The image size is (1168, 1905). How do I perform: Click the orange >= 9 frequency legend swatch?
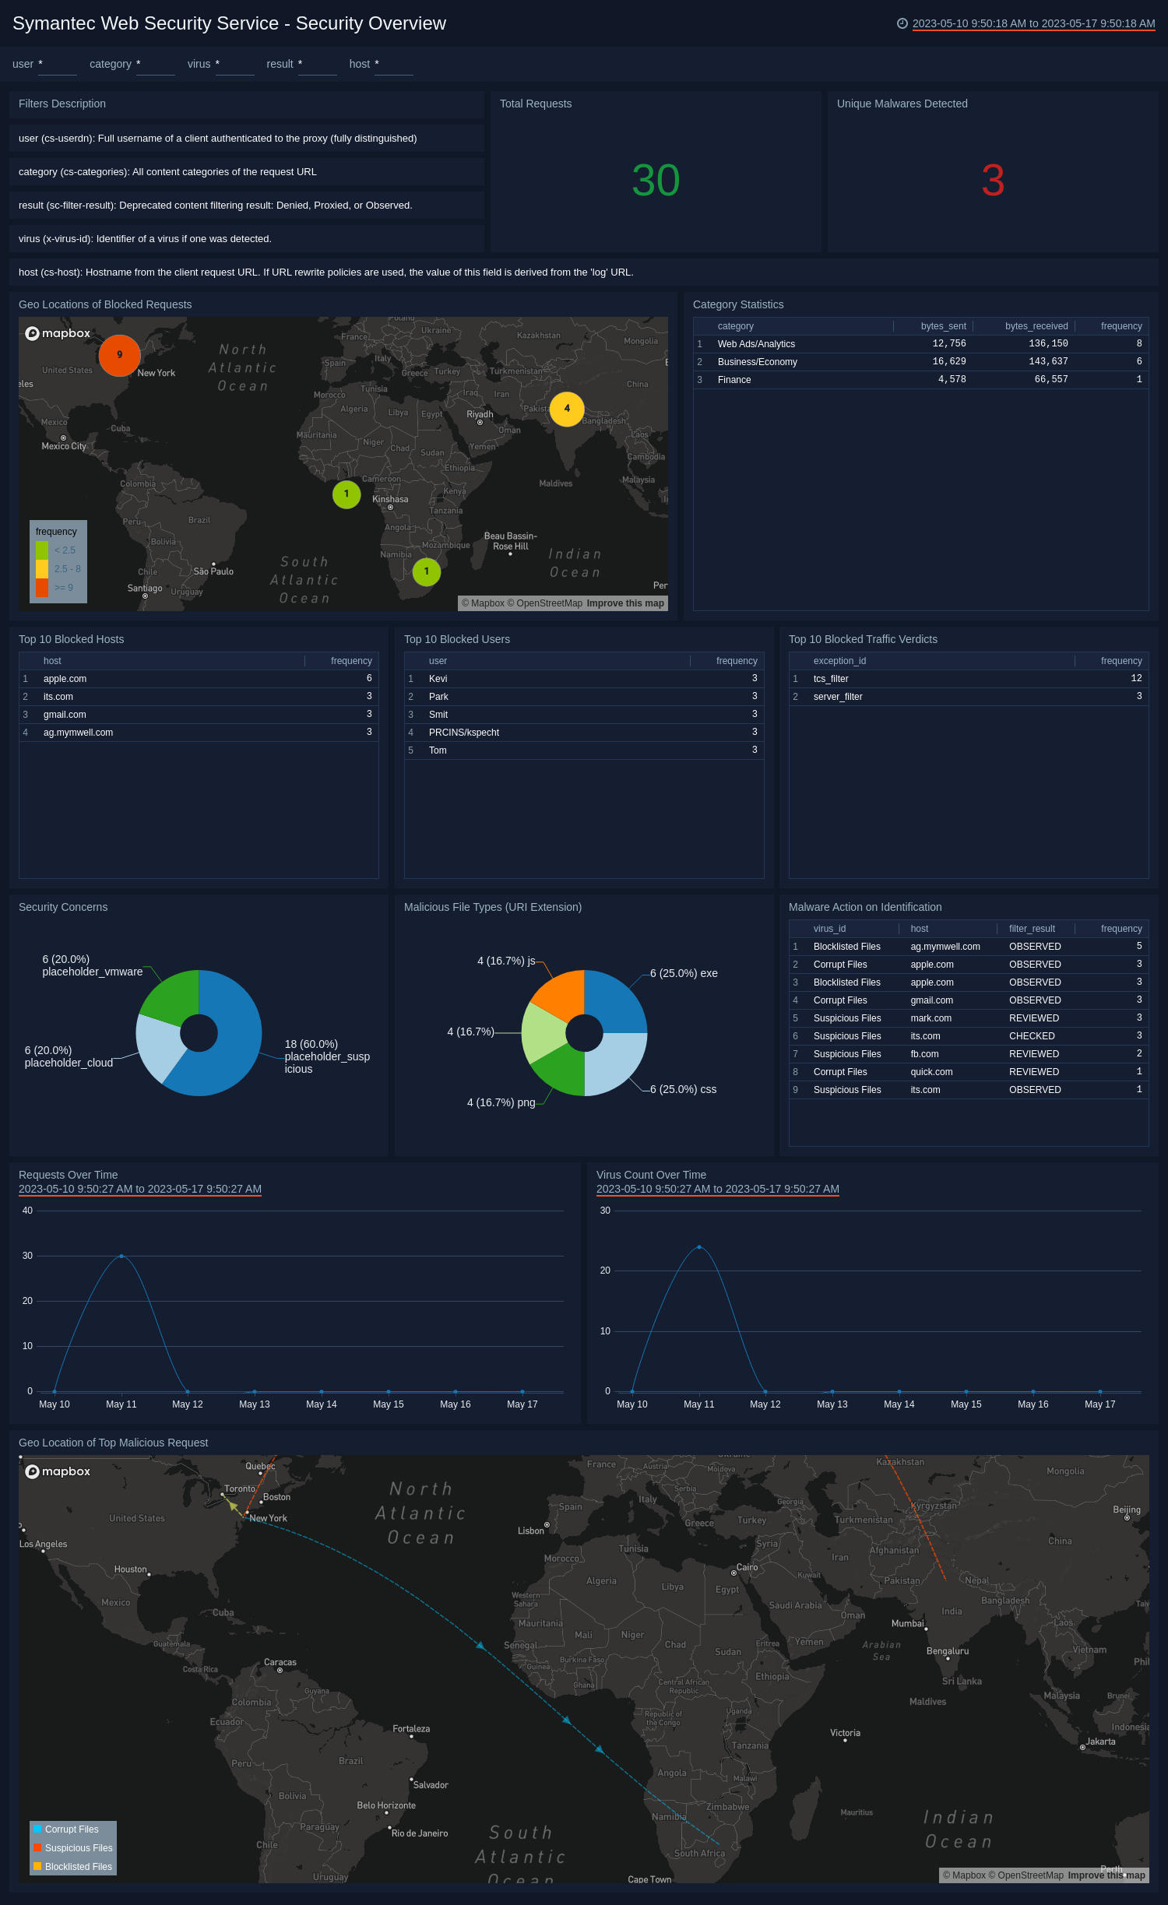(42, 588)
